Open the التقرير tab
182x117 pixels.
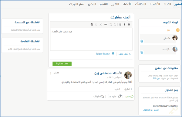[x=115, y=4]
